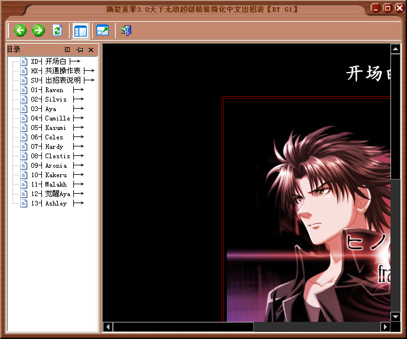Click the page icon beside 11 Malakh

24,184
